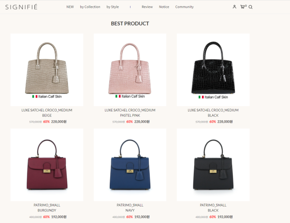Open the NEW menu item

coord(70,7)
